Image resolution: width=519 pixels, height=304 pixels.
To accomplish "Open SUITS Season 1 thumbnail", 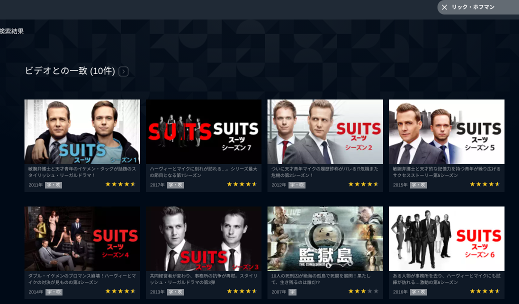I will 82,132.
